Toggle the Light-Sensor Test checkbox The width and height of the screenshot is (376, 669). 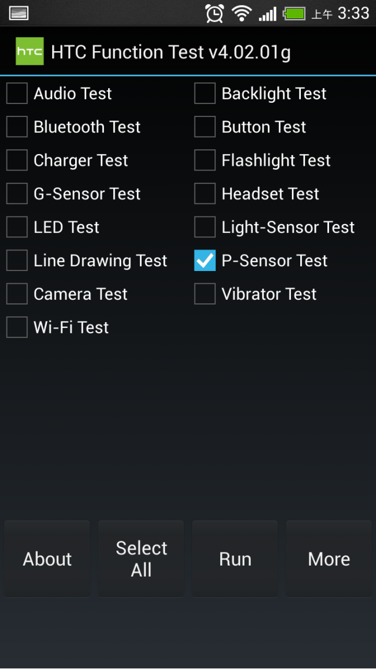click(204, 227)
